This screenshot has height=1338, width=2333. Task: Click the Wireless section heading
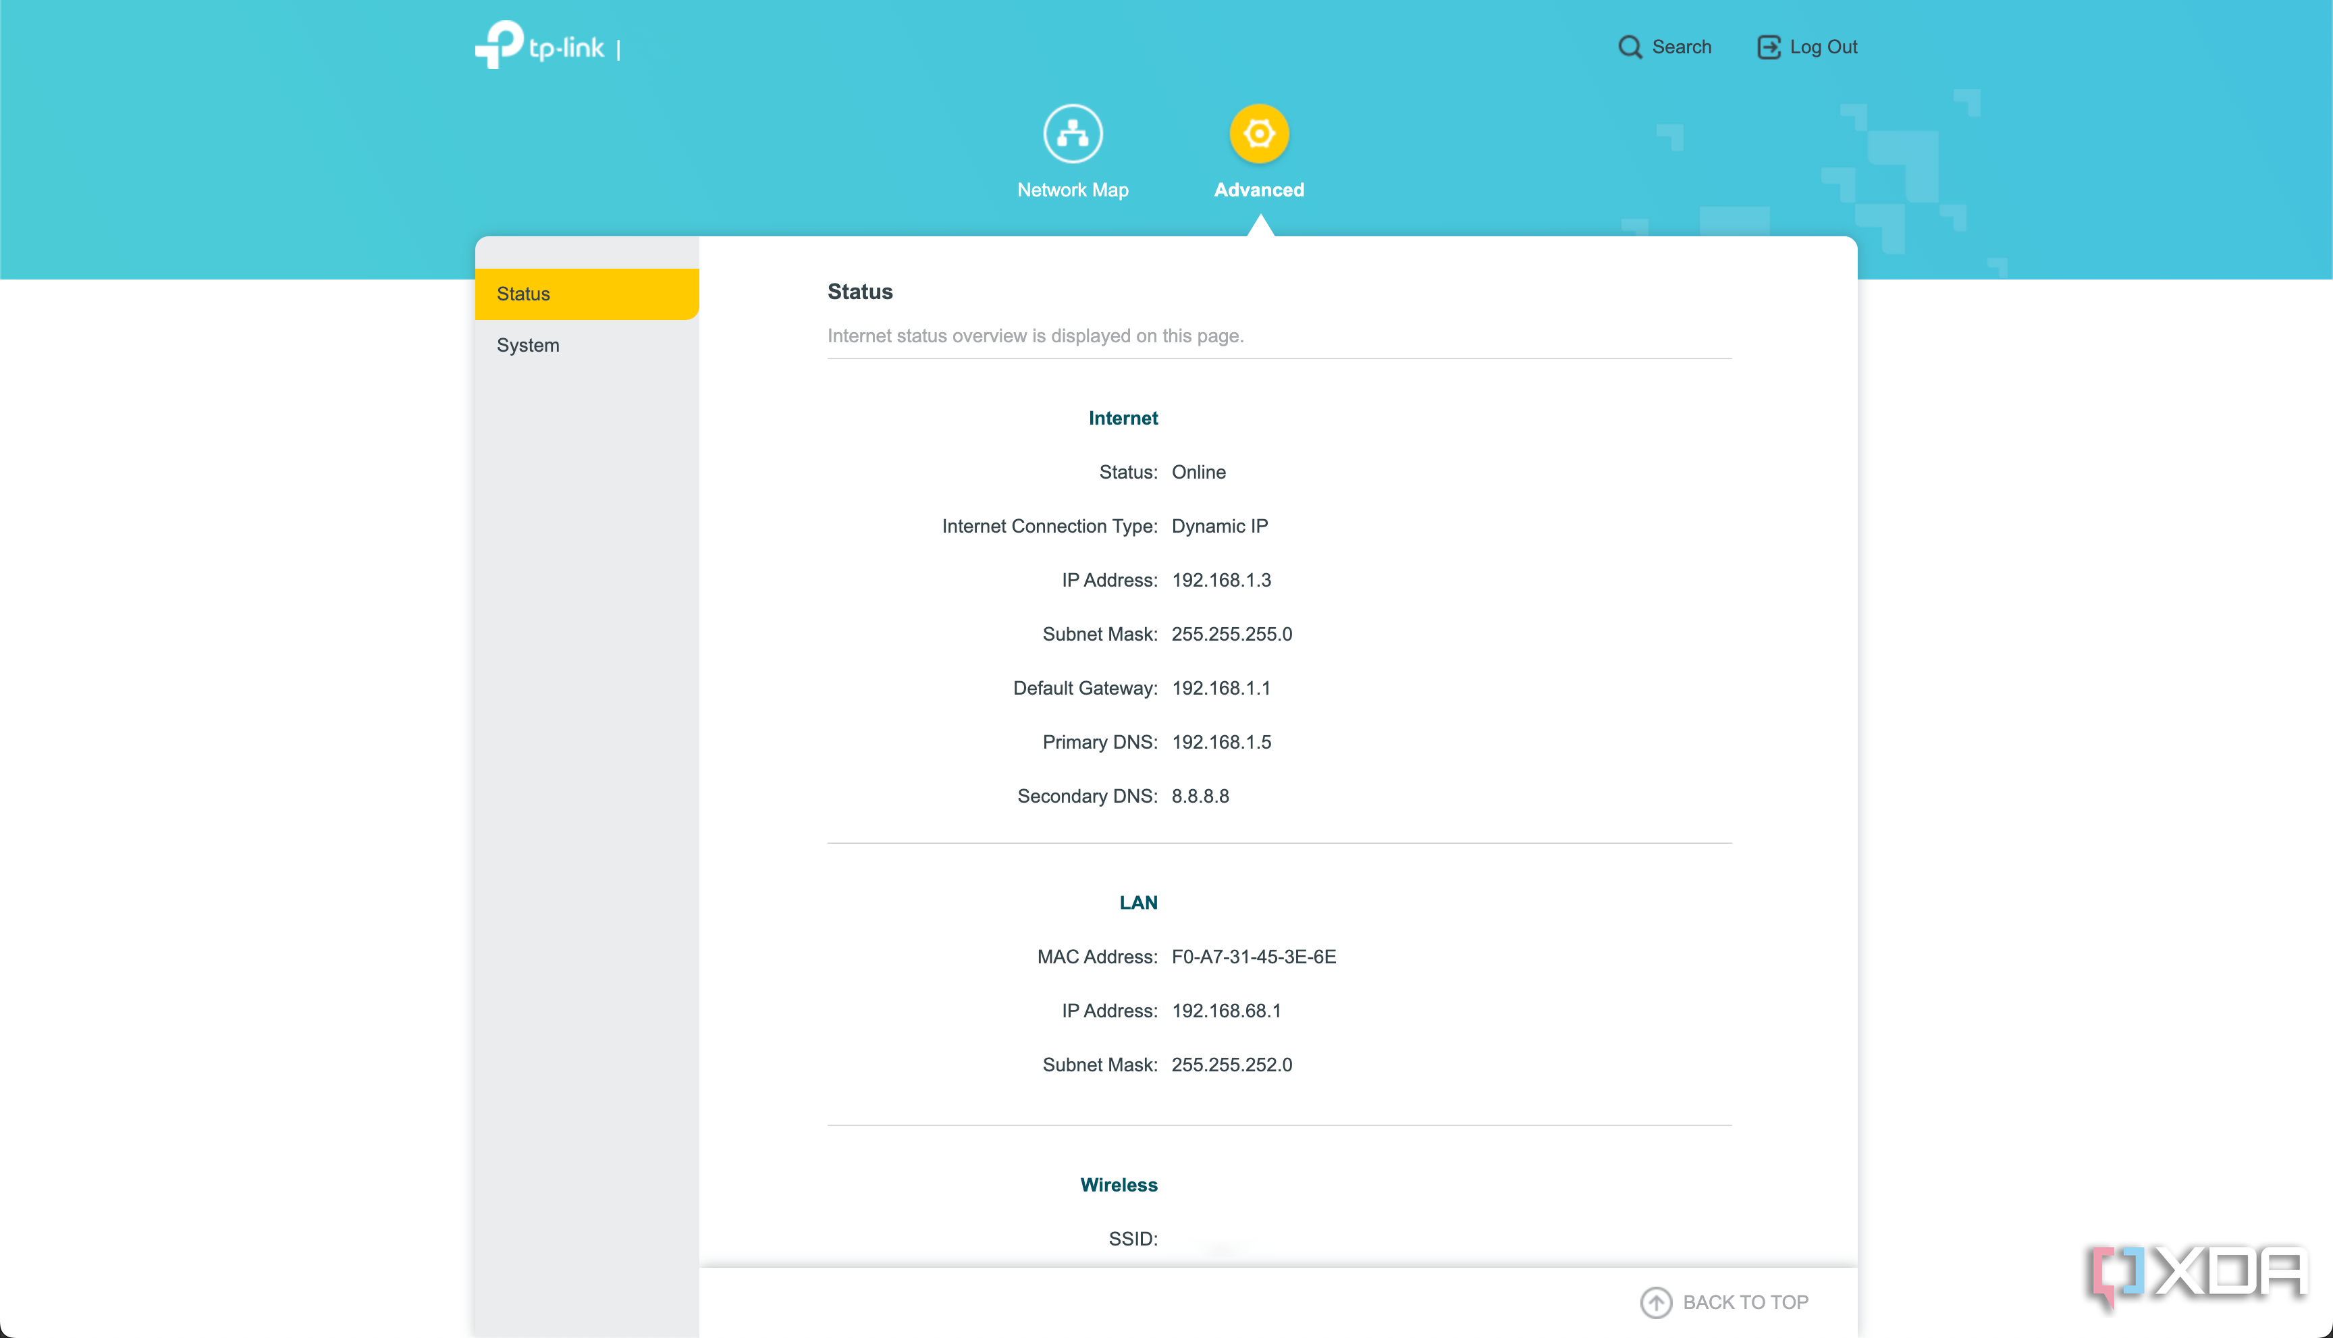(1119, 1185)
